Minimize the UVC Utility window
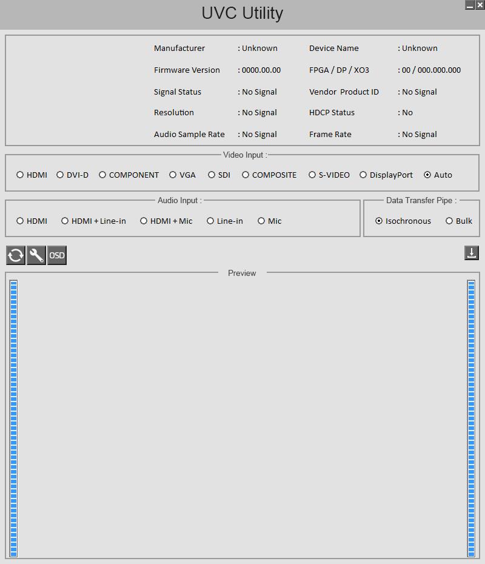Image resolution: width=485 pixels, height=564 pixels. 470,5
